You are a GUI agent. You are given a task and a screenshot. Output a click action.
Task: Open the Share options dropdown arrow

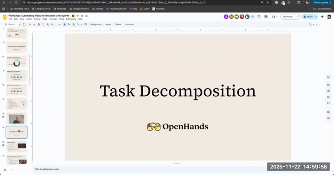tap(316, 17)
